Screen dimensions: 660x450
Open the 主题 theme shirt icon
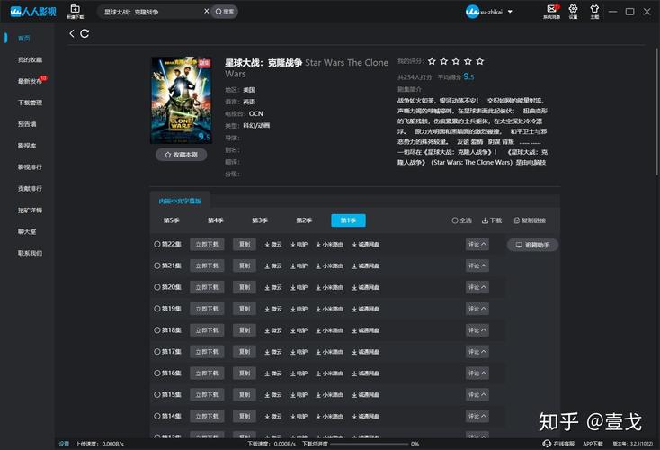coord(594,12)
